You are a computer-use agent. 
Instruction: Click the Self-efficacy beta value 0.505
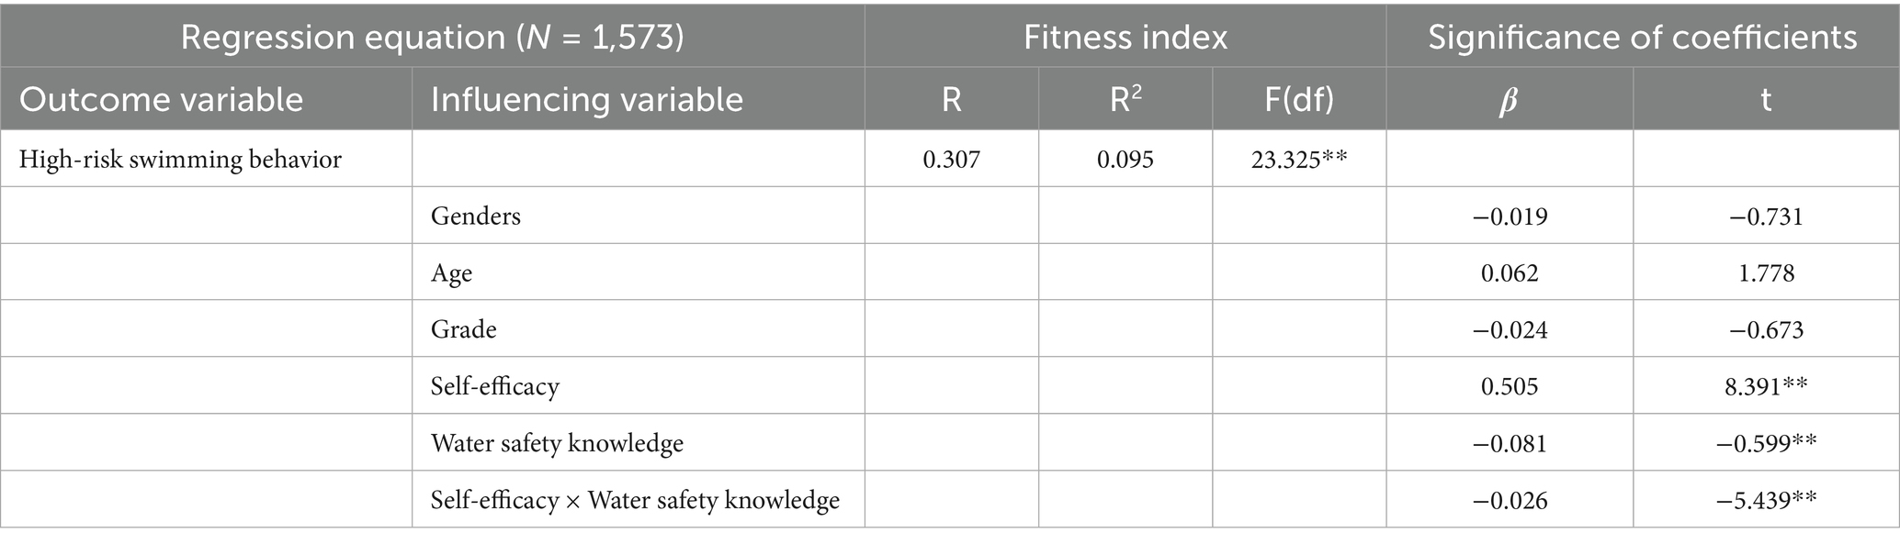pos(1509,386)
